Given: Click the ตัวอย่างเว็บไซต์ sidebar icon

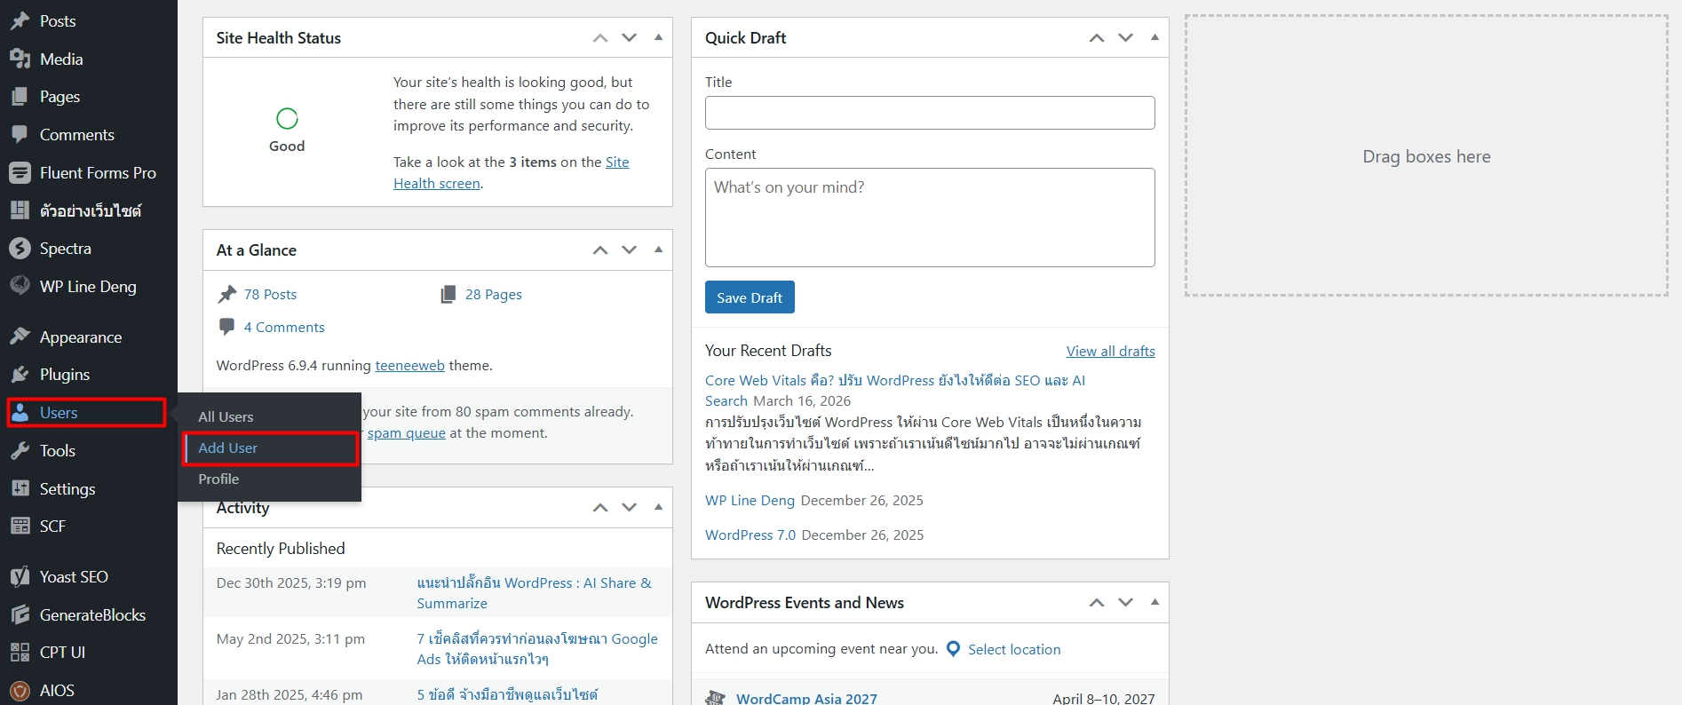Looking at the screenshot, I should tap(20, 210).
